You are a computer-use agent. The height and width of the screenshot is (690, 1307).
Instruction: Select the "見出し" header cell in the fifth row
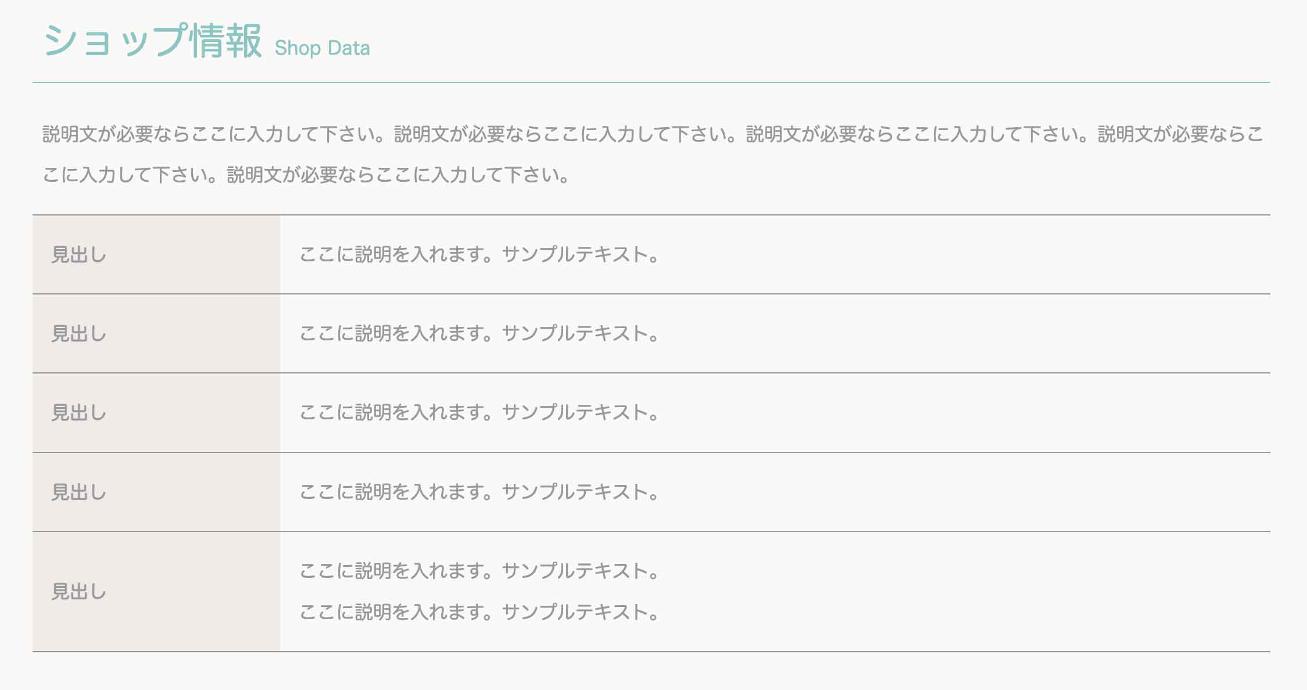(x=79, y=591)
